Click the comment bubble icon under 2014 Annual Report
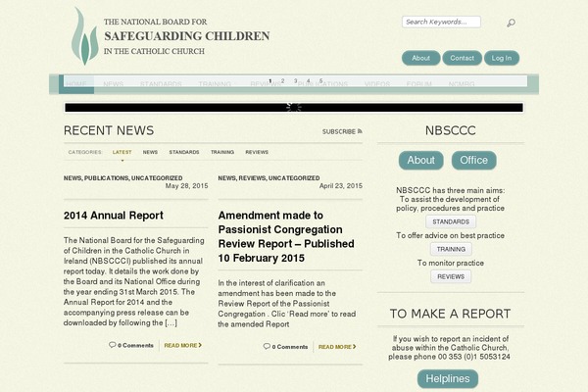 [112, 345]
